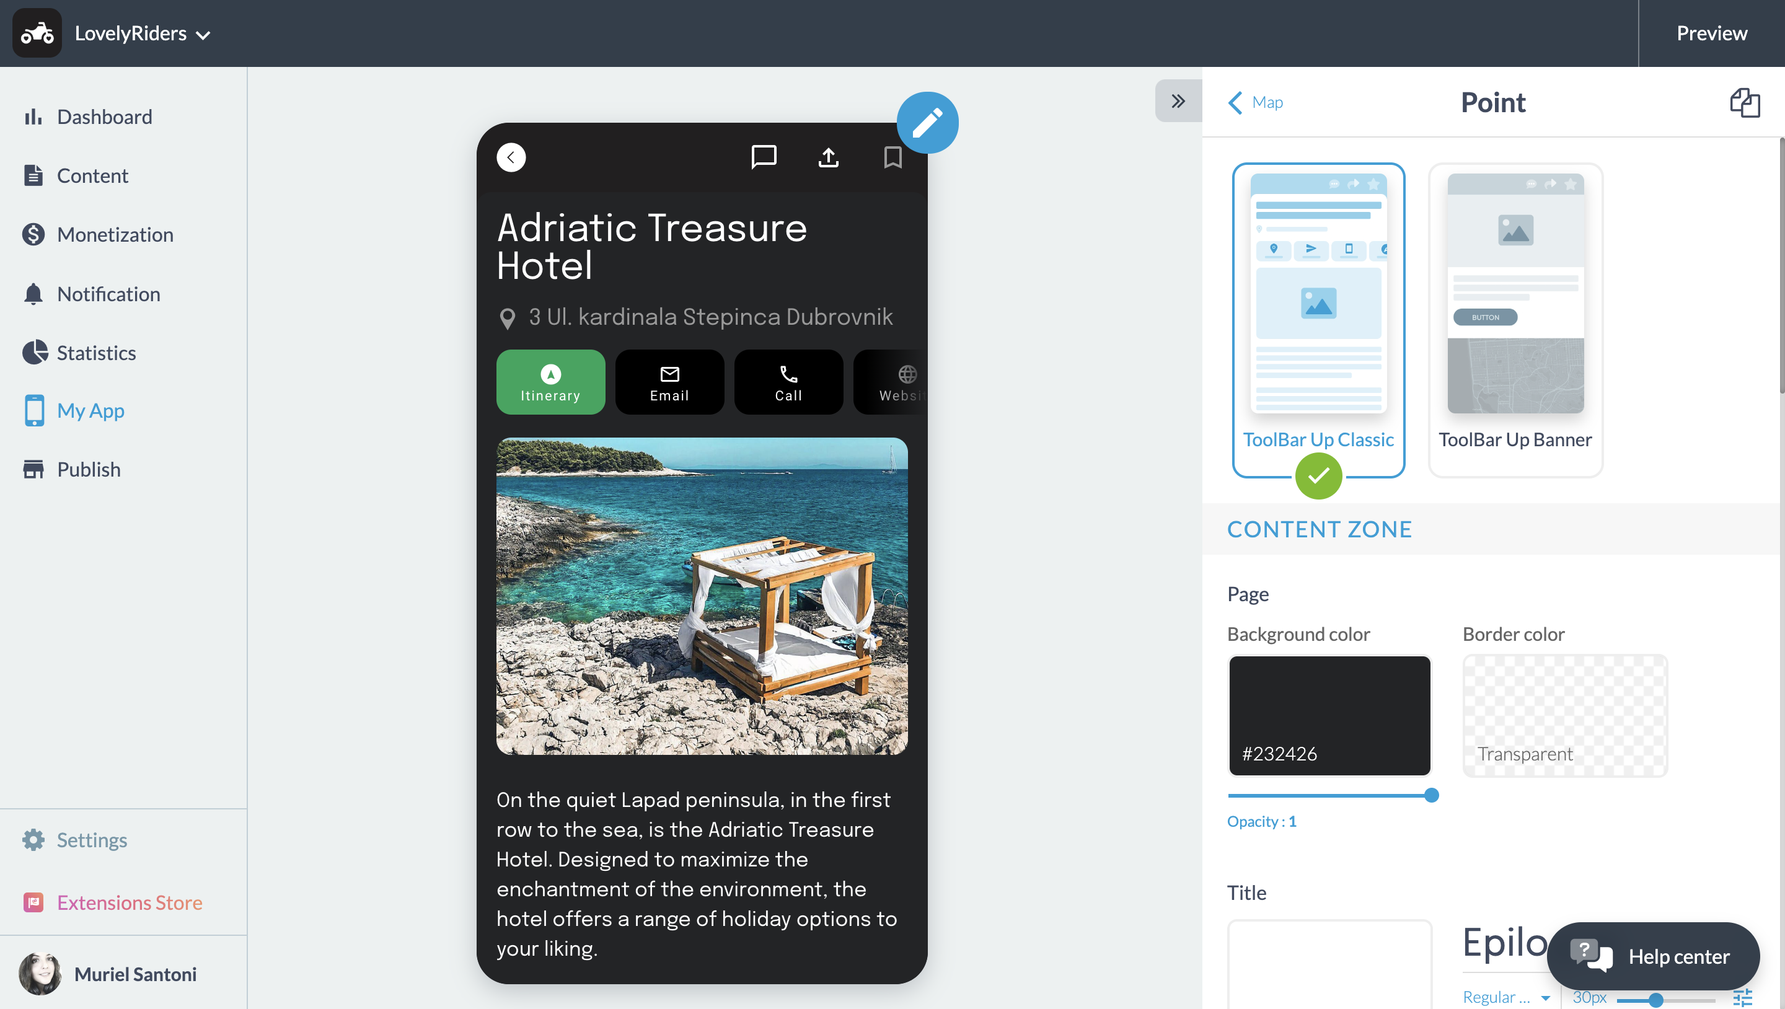Viewport: 1785px width, 1009px height.
Task: Click the bookmark icon in phone preview
Action: pyautogui.click(x=892, y=157)
